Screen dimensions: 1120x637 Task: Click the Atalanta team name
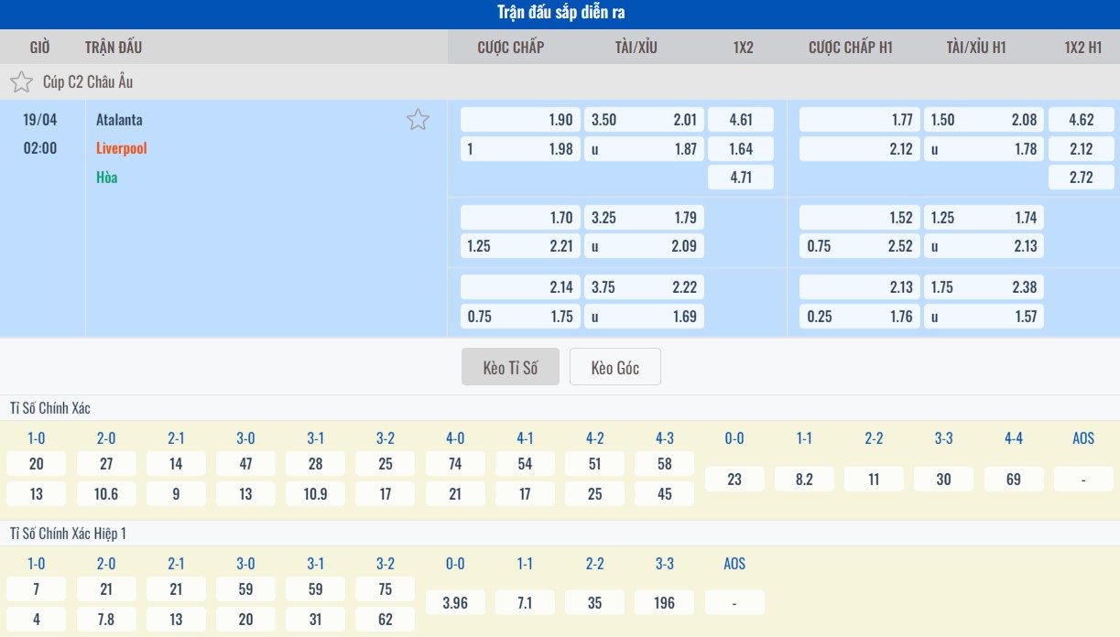coord(119,120)
